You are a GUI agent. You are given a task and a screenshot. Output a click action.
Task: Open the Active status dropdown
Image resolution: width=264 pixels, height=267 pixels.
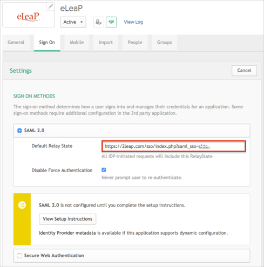tap(73, 22)
